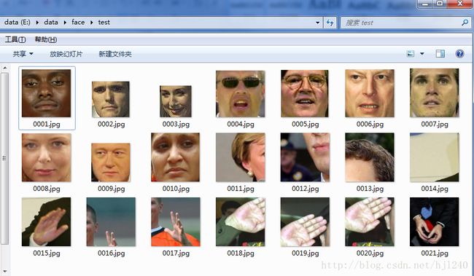This screenshot has width=474, height=276.
Task: Select thumbnail 0013.jpg
Action: (370, 157)
